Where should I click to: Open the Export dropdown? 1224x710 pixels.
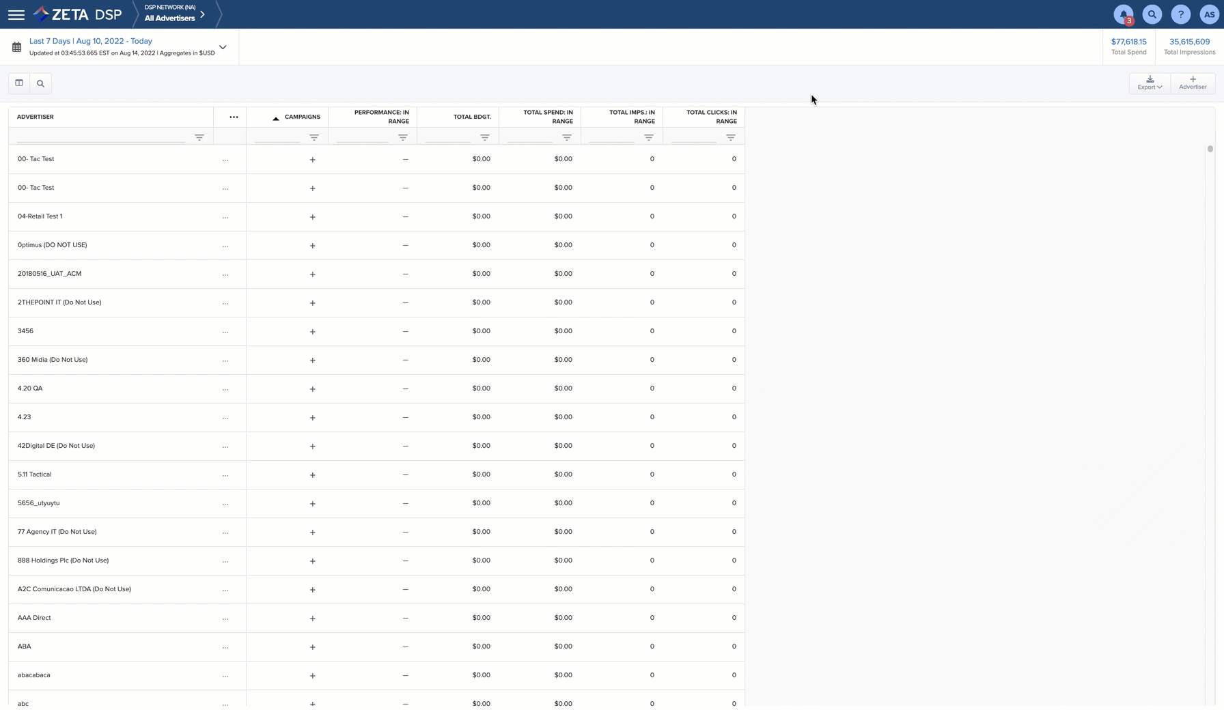[1150, 83]
